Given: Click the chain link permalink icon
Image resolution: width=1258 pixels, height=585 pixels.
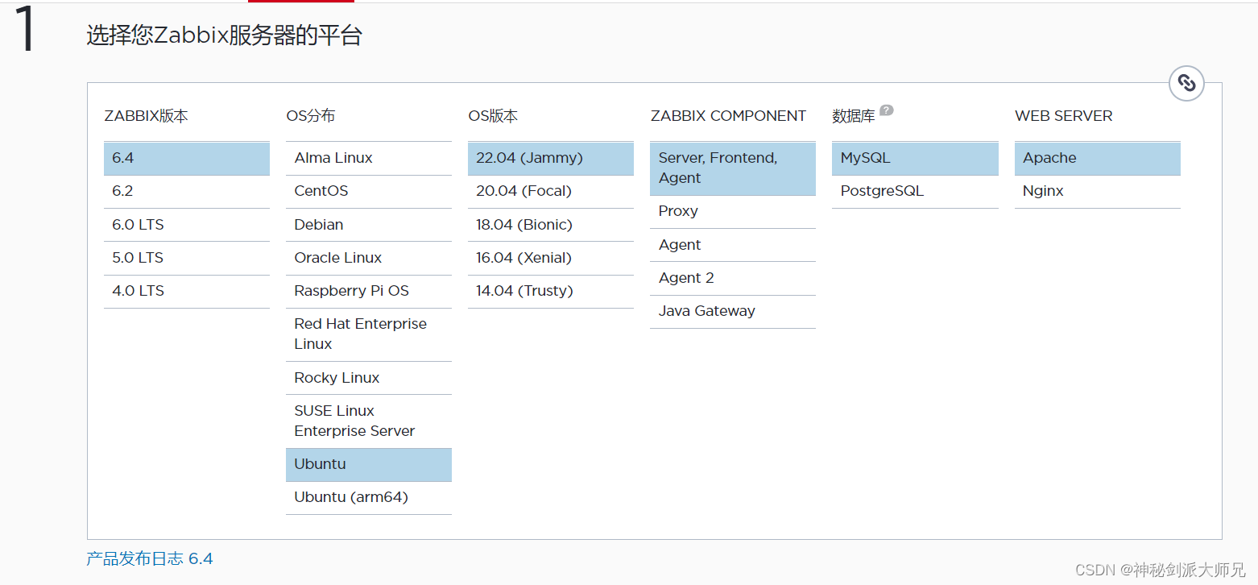Looking at the screenshot, I should coord(1186,83).
